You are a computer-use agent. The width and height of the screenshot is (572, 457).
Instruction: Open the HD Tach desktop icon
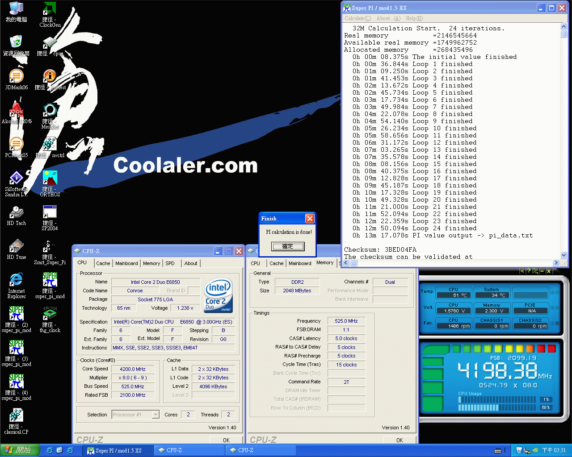click(x=17, y=216)
